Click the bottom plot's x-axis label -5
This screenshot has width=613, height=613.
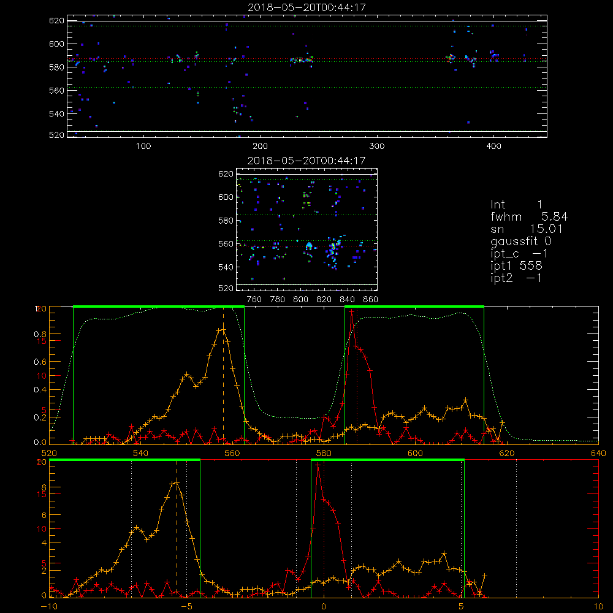[186, 606]
